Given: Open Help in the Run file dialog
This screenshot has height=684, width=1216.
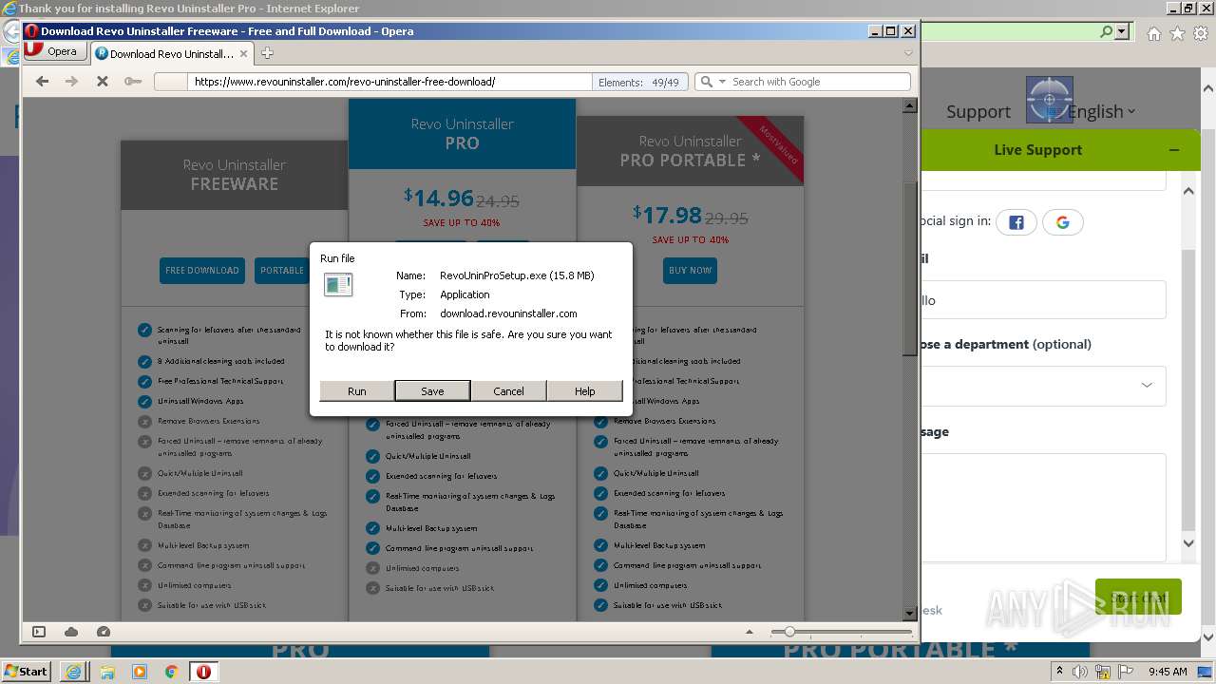Looking at the screenshot, I should [584, 390].
